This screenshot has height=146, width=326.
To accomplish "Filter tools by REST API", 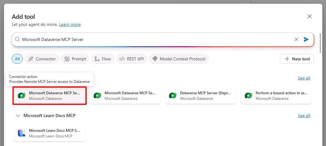I will coord(132,59).
